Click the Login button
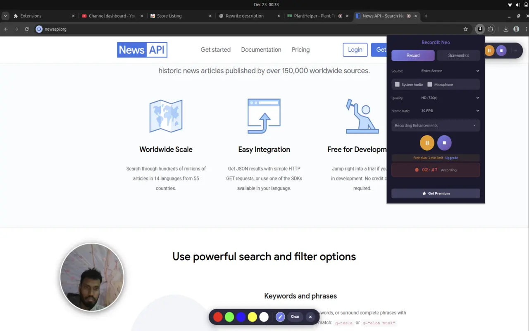This screenshot has width=529, height=331. (x=355, y=50)
